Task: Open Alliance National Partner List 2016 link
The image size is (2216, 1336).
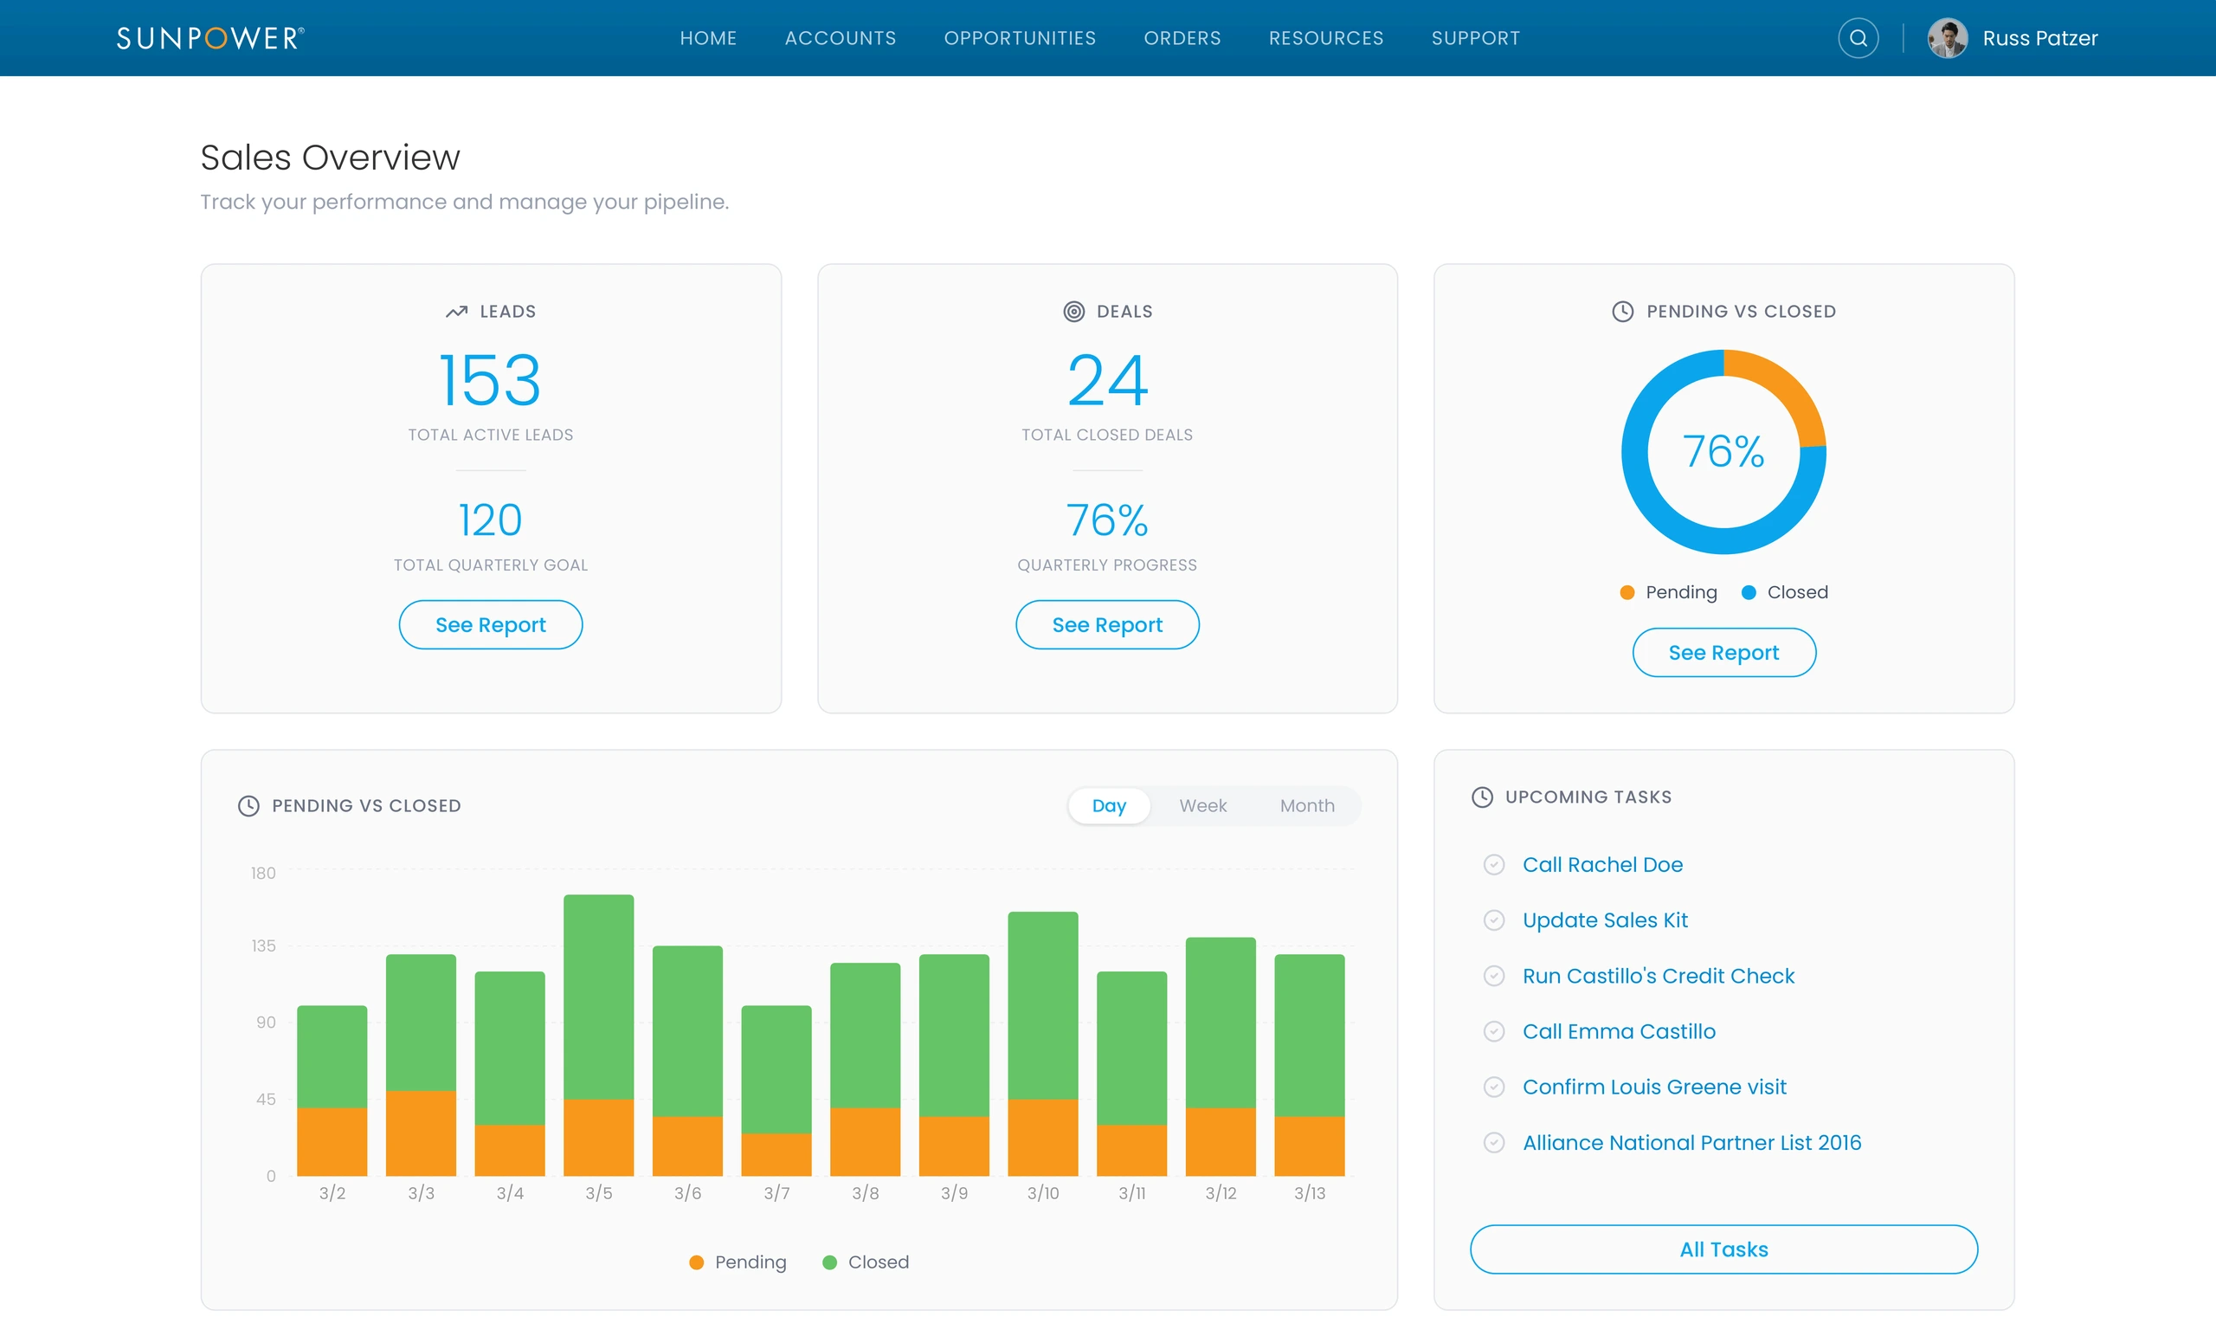Action: [x=1691, y=1142]
